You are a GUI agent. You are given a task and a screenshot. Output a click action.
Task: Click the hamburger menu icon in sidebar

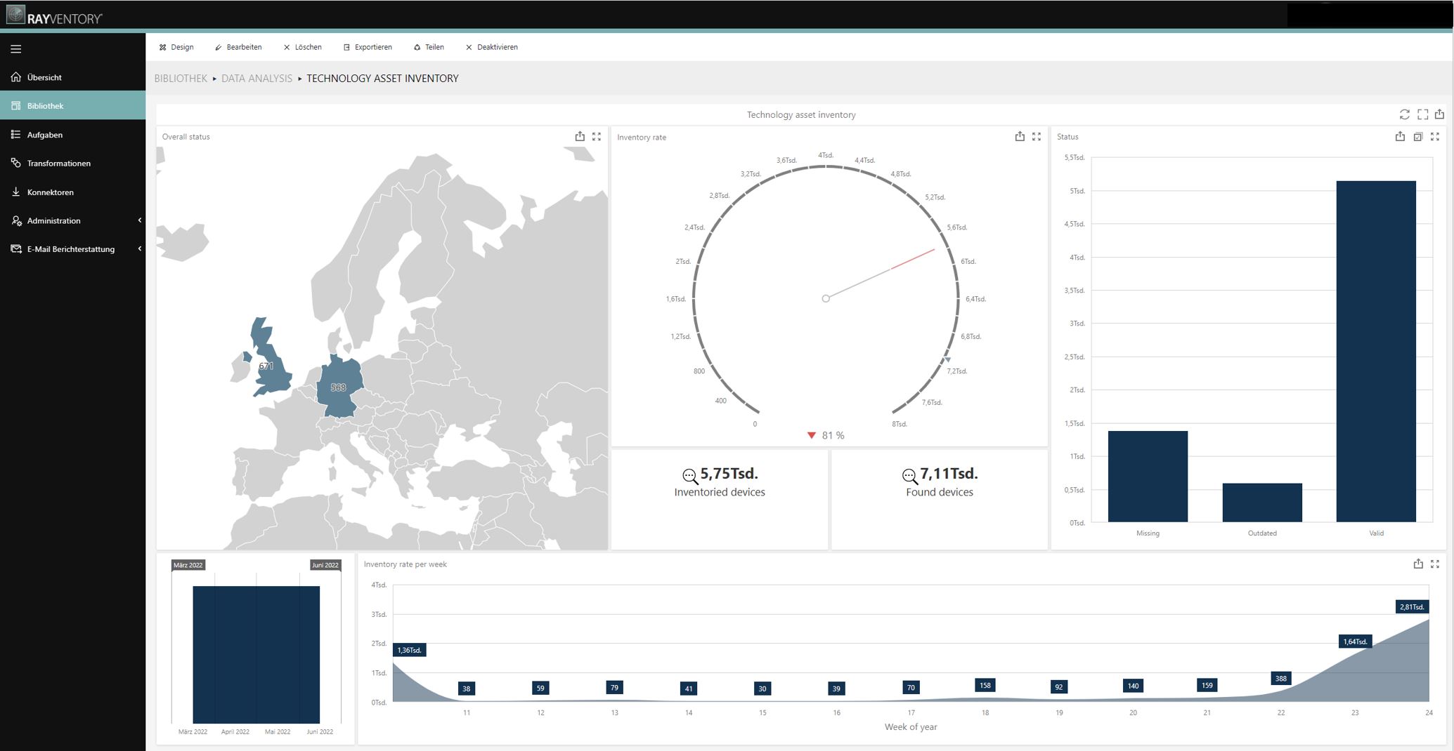[x=15, y=49]
